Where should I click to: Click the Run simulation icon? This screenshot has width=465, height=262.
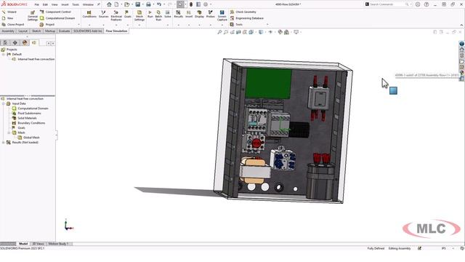pos(150,14)
